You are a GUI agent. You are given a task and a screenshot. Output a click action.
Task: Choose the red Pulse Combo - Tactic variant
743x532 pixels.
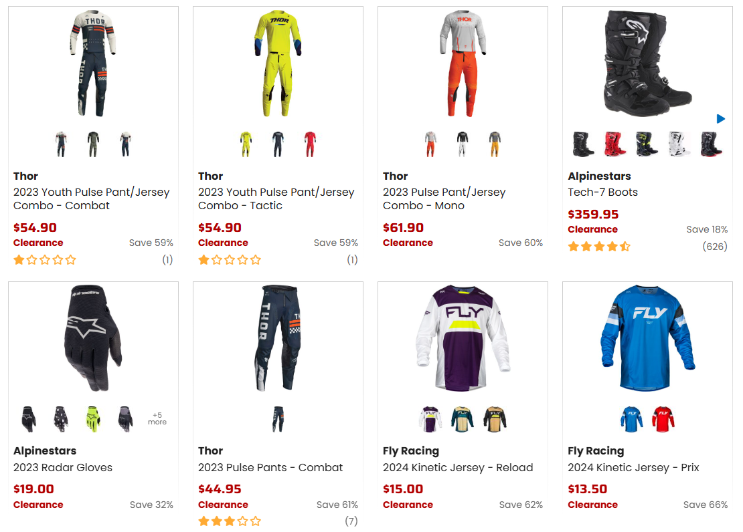pyautogui.click(x=310, y=144)
